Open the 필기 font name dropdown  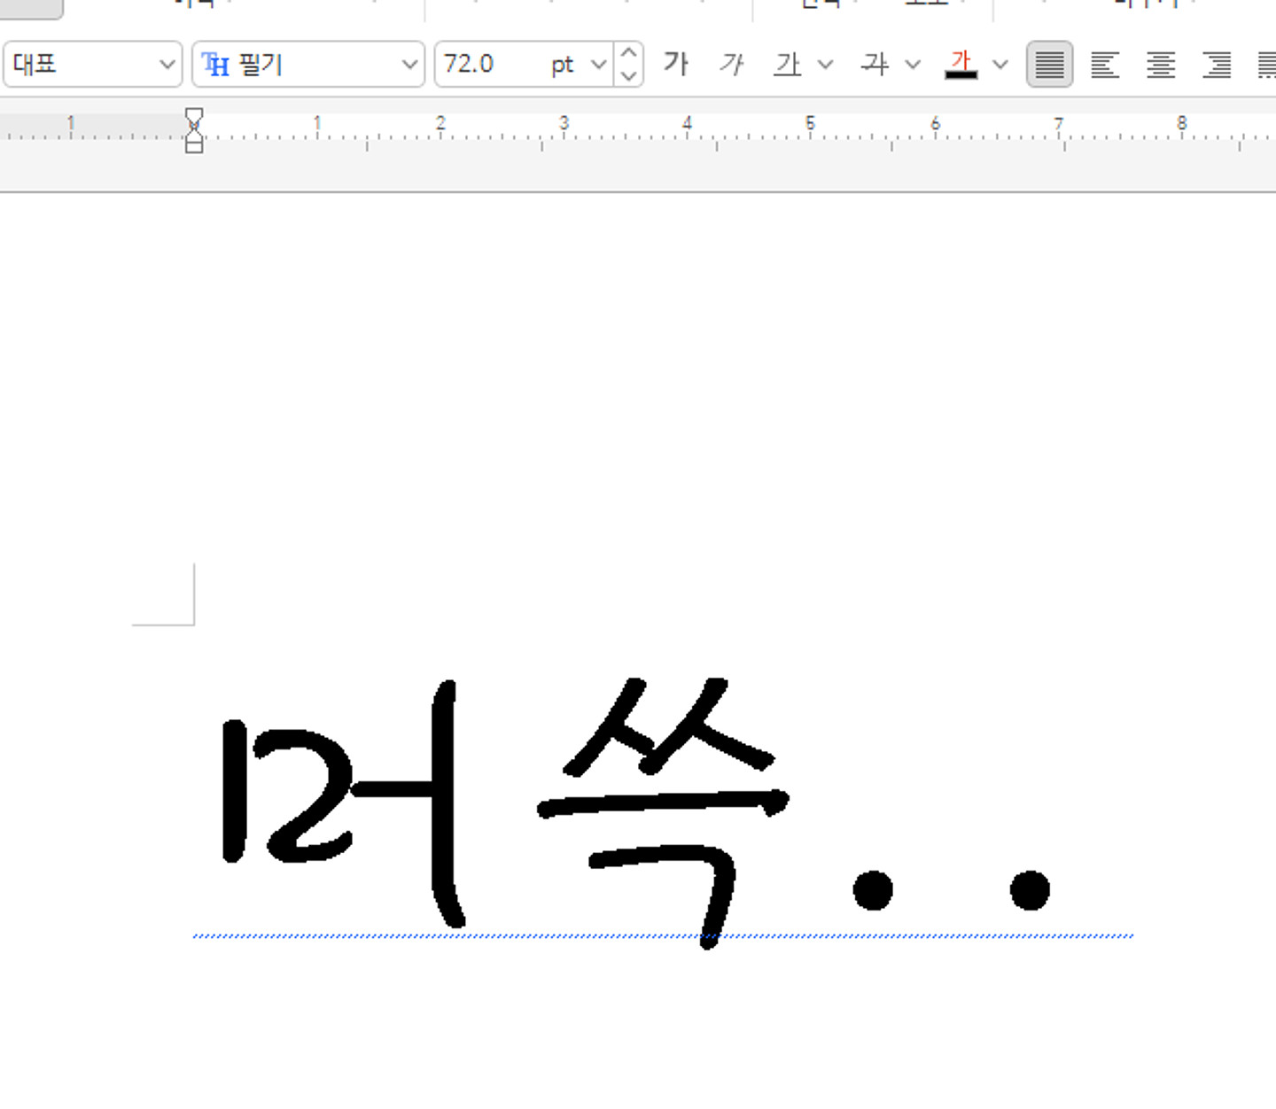click(408, 64)
